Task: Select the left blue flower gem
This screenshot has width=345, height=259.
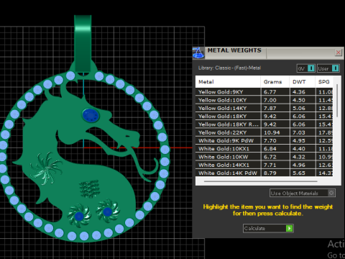Action: pos(79,216)
